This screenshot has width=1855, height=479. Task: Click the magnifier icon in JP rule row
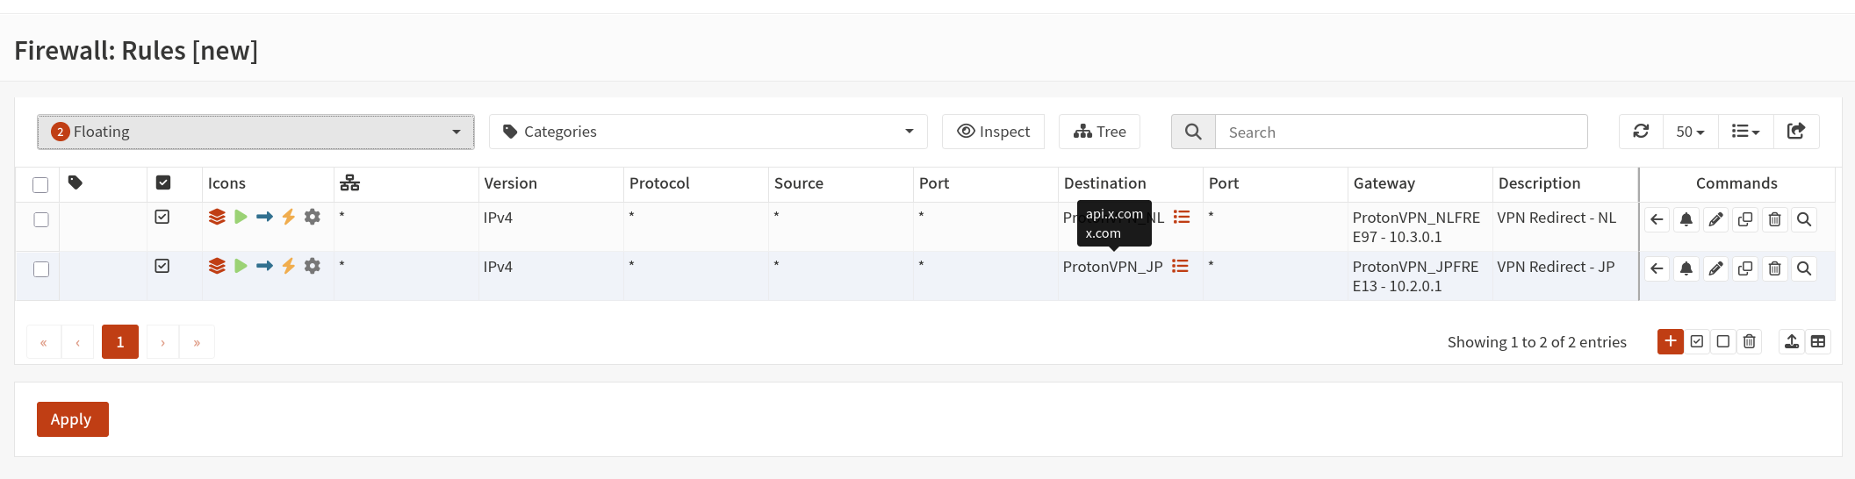(x=1804, y=268)
